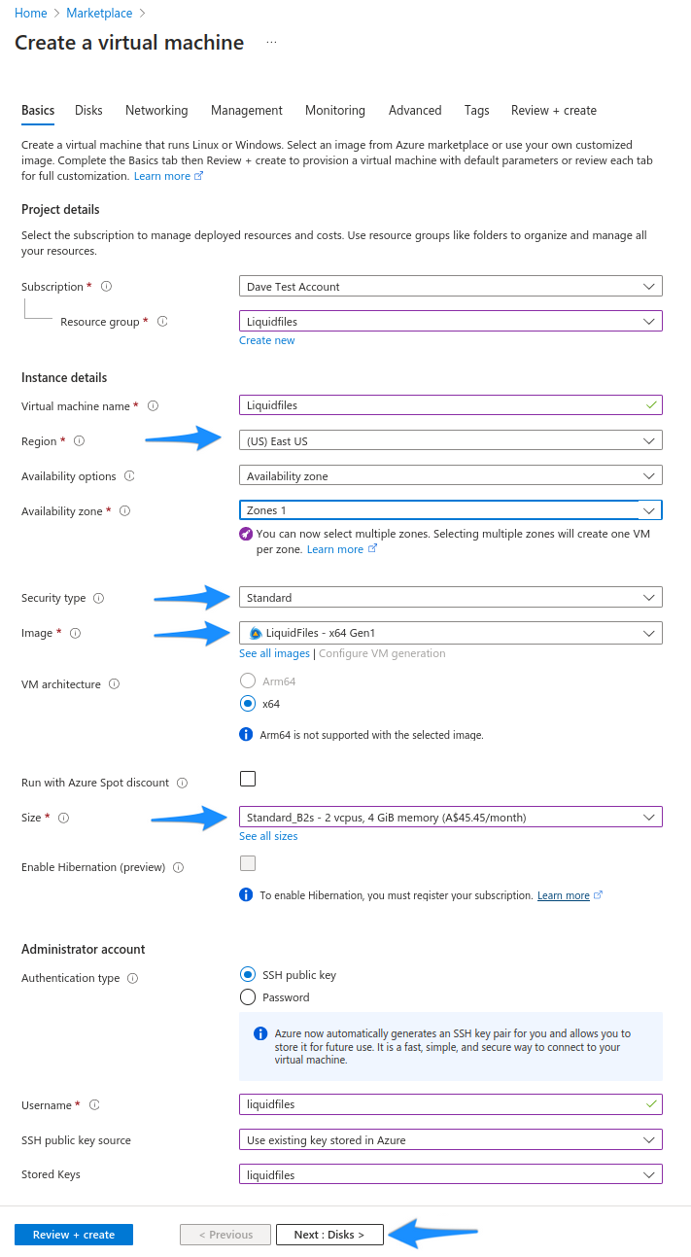Switch to the Networking tab
Viewport: 691px width, 1257px height.
click(x=156, y=110)
